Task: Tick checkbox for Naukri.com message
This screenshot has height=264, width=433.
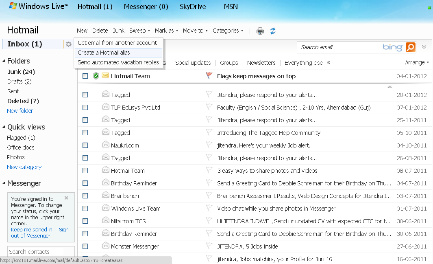Action: [x=85, y=145]
